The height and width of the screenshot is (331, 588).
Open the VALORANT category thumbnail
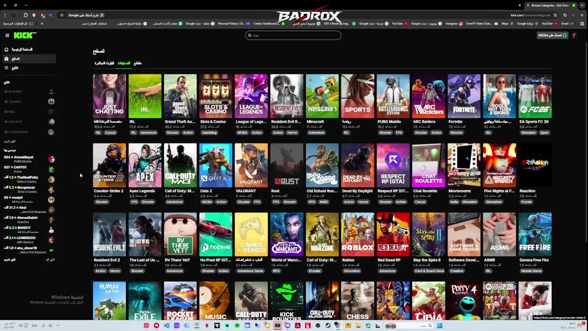(251, 165)
